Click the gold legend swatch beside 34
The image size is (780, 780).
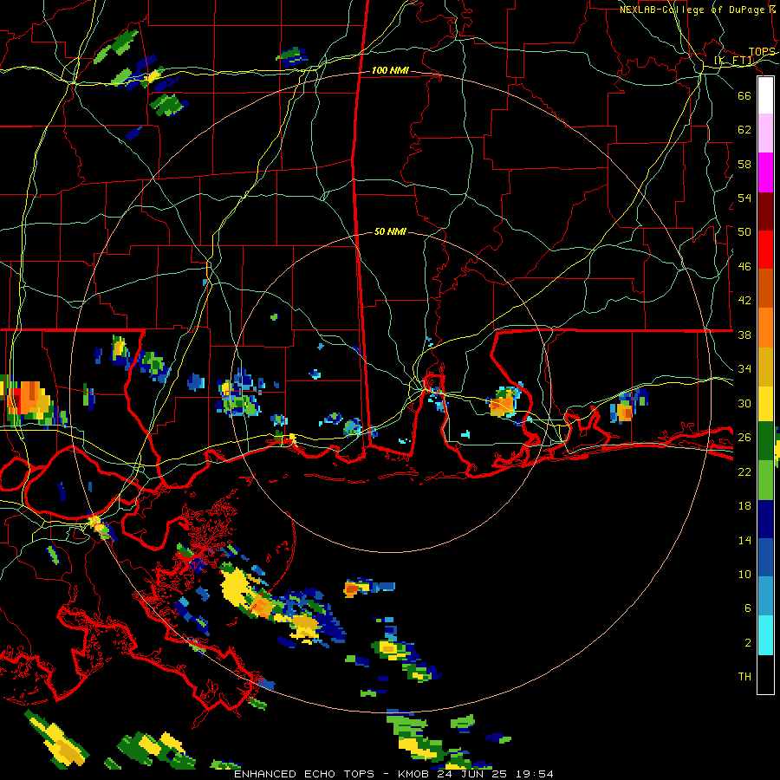point(765,367)
